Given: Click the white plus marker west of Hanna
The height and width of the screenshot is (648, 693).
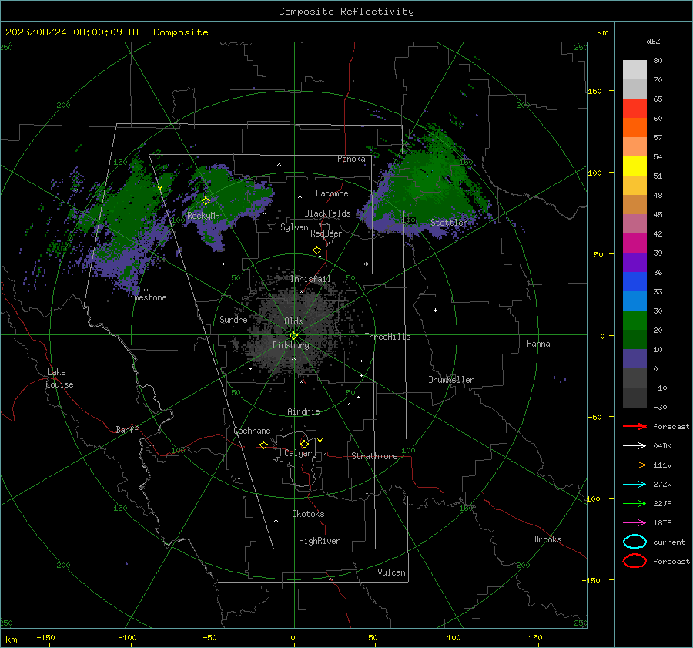Looking at the screenshot, I should point(435,310).
